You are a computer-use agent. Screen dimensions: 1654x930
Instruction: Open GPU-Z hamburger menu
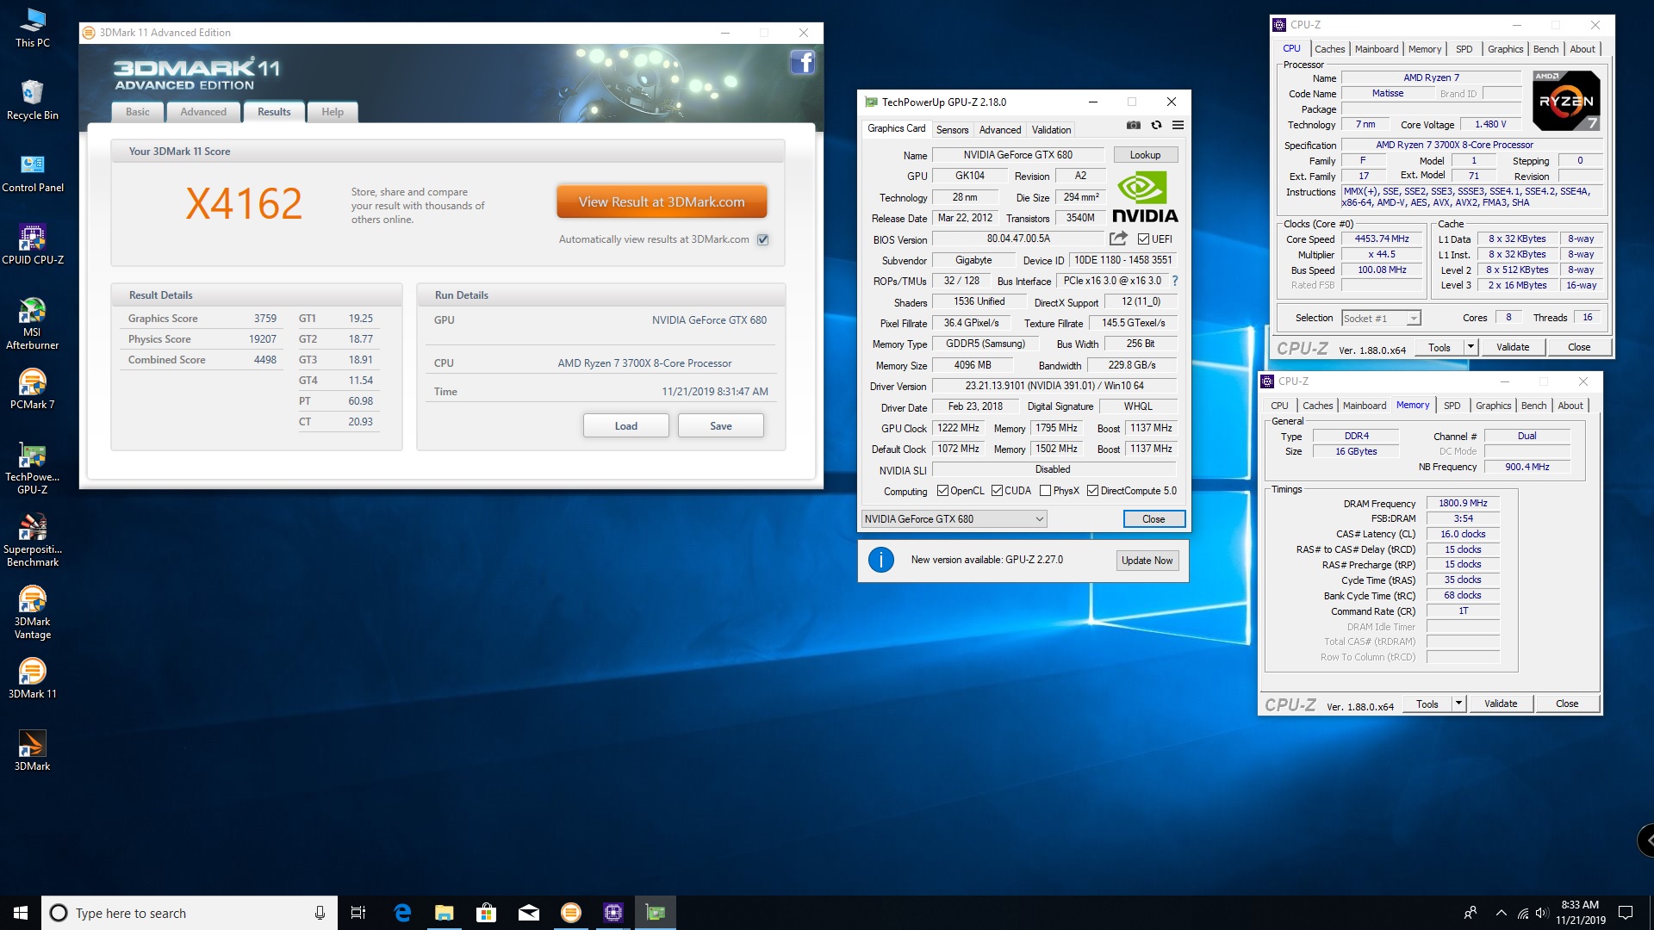(1178, 126)
